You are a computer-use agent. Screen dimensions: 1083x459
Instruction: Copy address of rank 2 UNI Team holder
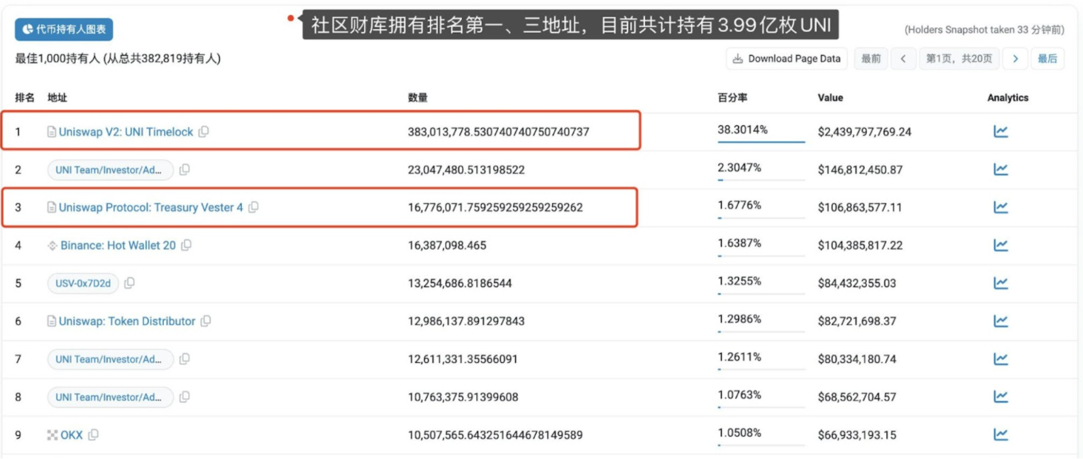click(185, 170)
